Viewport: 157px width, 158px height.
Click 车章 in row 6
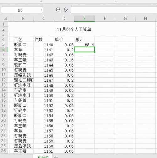tap(23, 50)
